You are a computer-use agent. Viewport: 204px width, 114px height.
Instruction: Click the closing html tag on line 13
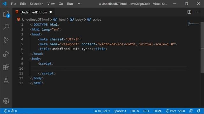coord(37,83)
